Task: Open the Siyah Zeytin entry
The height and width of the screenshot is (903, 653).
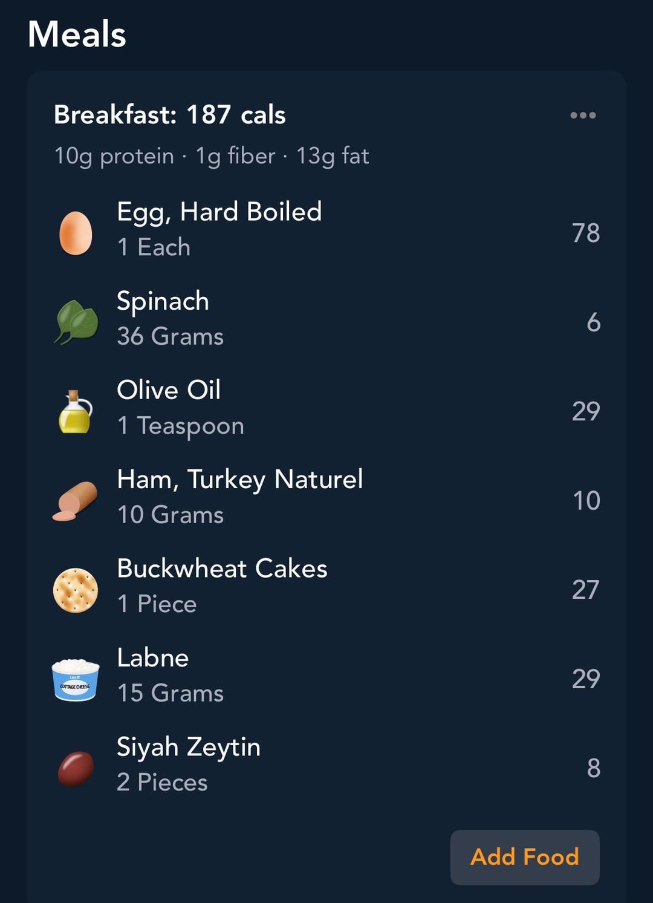Action: click(x=188, y=747)
